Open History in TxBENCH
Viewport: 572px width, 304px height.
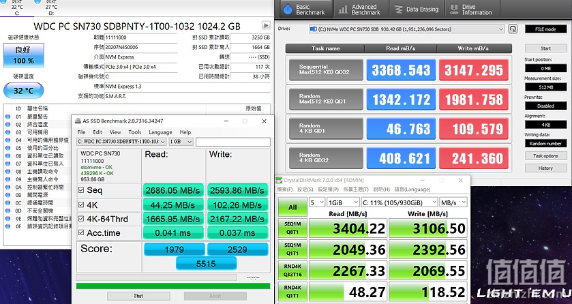click(x=545, y=168)
